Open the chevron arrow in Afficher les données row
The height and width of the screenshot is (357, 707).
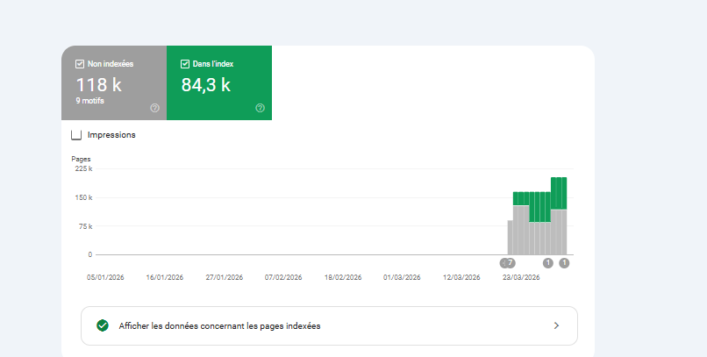(x=556, y=325)
